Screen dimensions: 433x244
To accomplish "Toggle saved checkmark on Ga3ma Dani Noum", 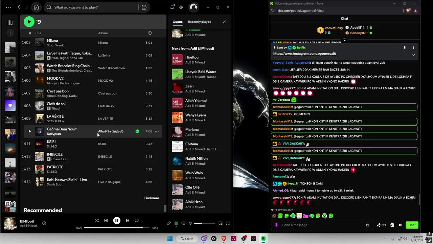I will [x=137, y=131].
